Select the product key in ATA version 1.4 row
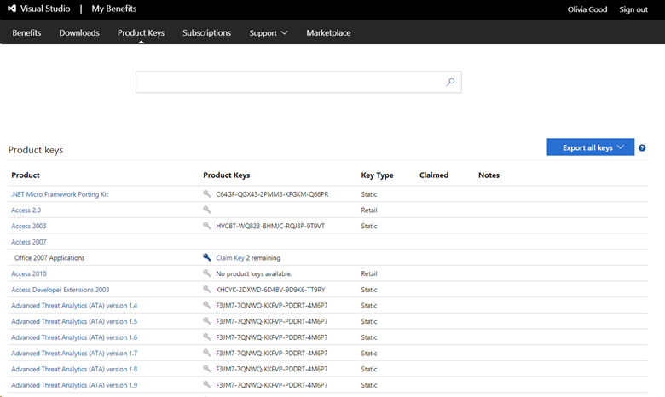 [272, 306]
